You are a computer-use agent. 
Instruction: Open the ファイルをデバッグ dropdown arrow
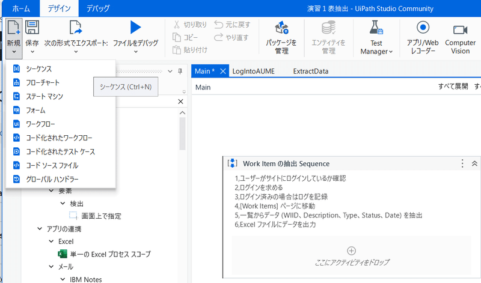click(x=136, y=52)
